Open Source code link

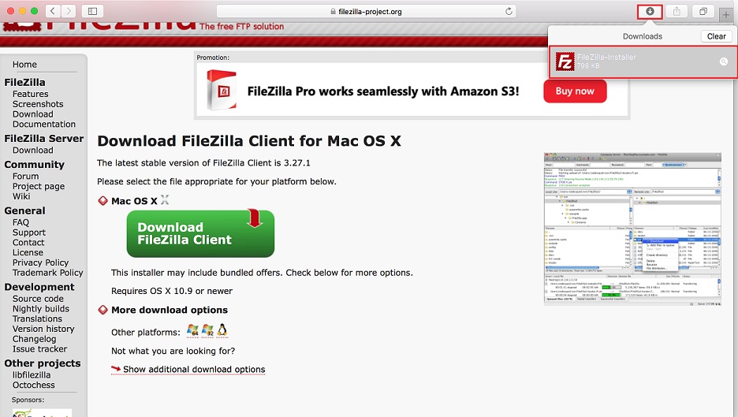[38, 299]
